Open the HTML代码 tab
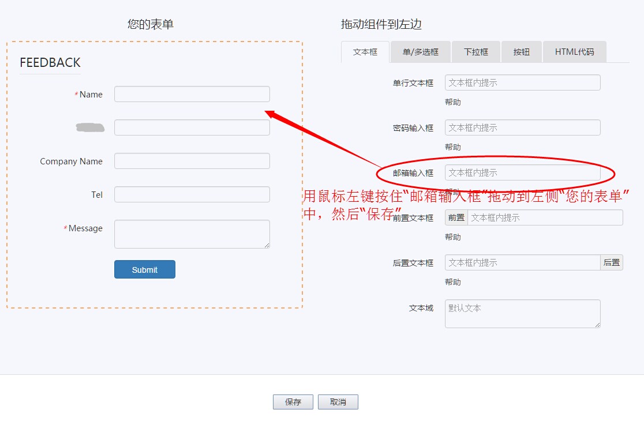Viewport: 644px width, 421px height. (574, 51)
